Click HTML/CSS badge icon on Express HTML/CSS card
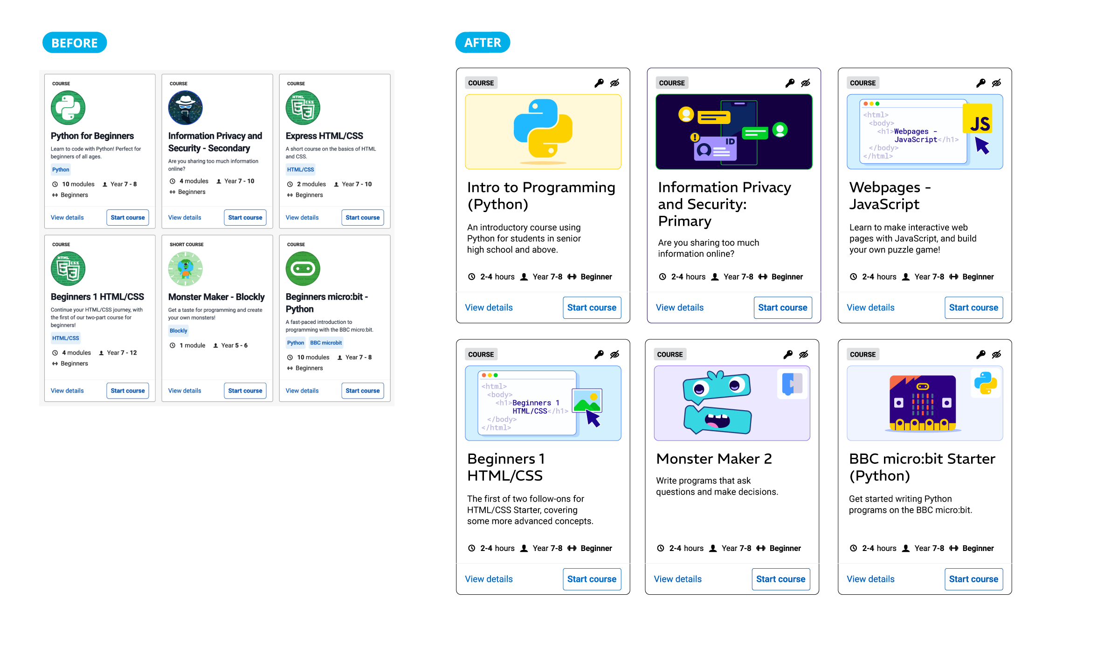Screen dimensions: 1111x647 click(x=303, y=108)
